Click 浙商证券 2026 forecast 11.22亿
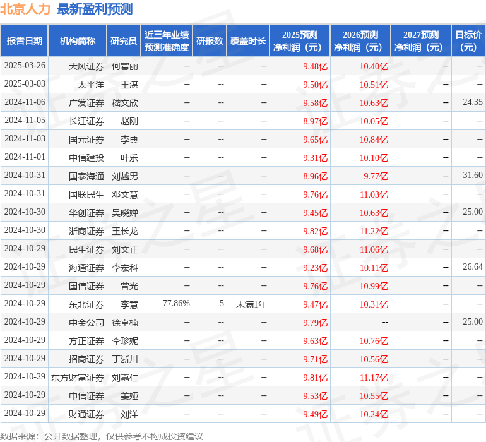The image size is (486, 442). [x=374, y=231]
